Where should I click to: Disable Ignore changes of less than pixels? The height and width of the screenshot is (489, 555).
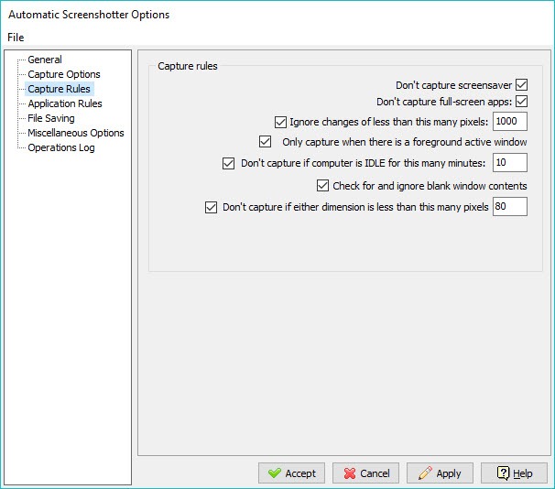click(x=280, y=122)
